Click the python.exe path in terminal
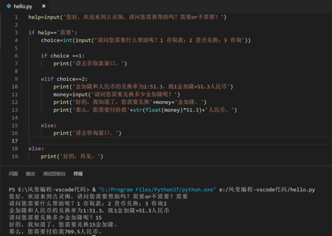The height and width of the screenshot is (236, 332). tap(157, 190)
